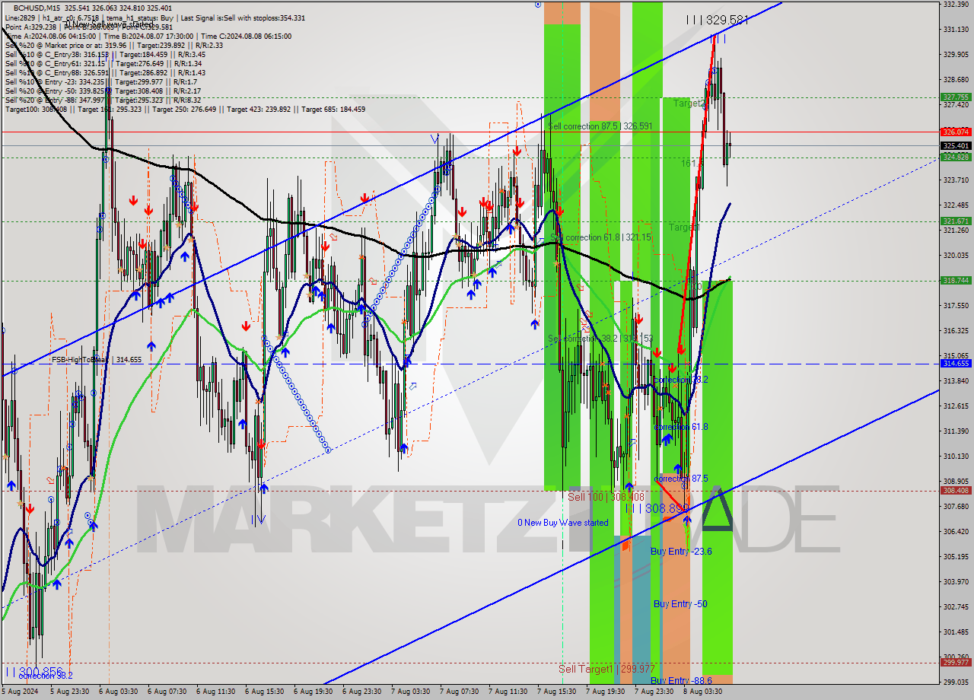Select the 'Sell %20 @ Market price' line

click(x=114, y=45)
